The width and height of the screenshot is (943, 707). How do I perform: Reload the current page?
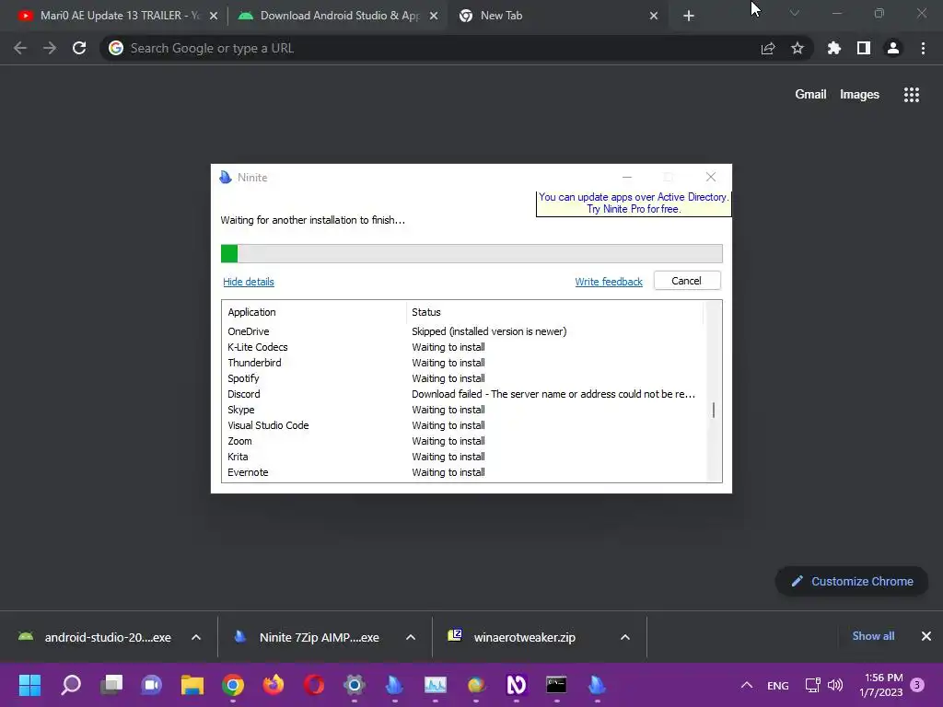pos(79,48)
